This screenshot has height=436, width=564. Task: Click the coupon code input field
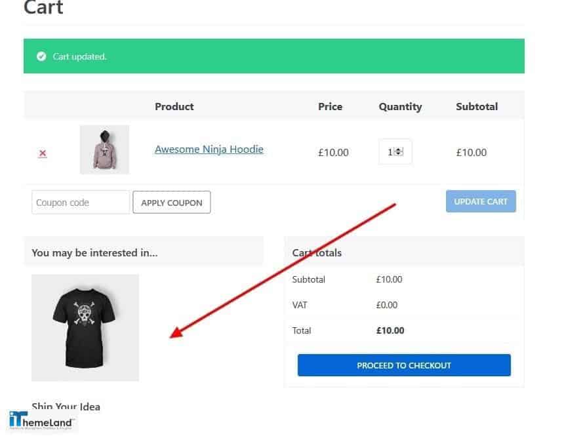point(80,202)
